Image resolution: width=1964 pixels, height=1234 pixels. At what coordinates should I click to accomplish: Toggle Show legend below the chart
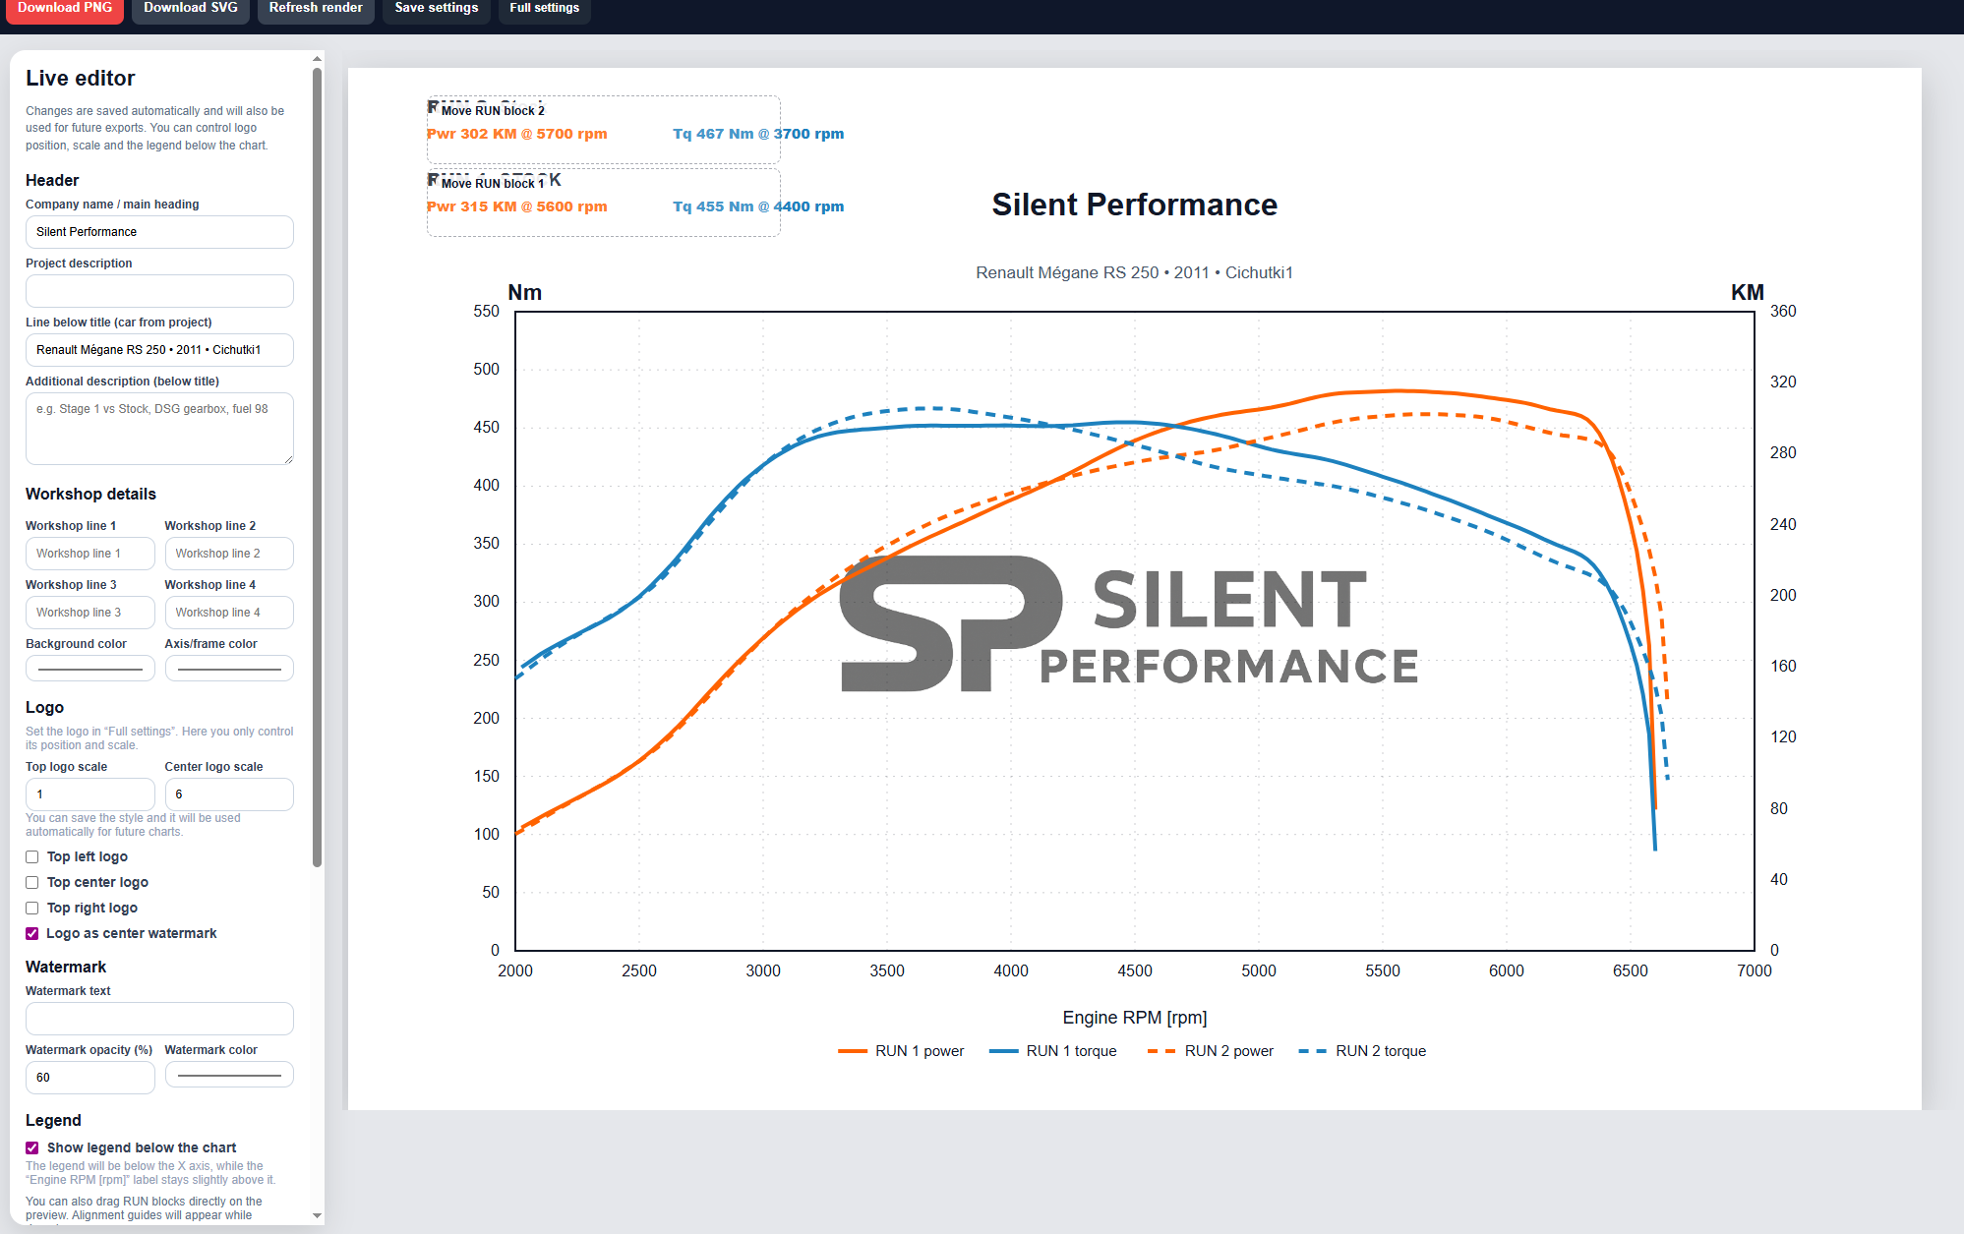coord(32,1148)
